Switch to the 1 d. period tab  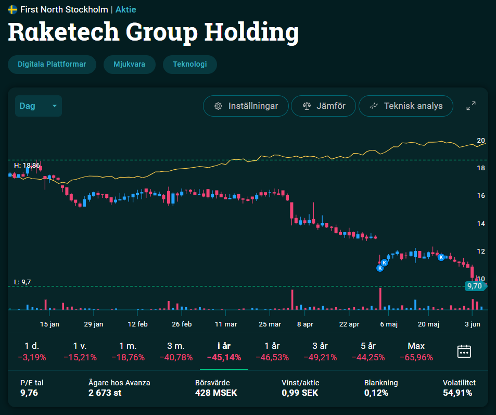click(32, 351)
